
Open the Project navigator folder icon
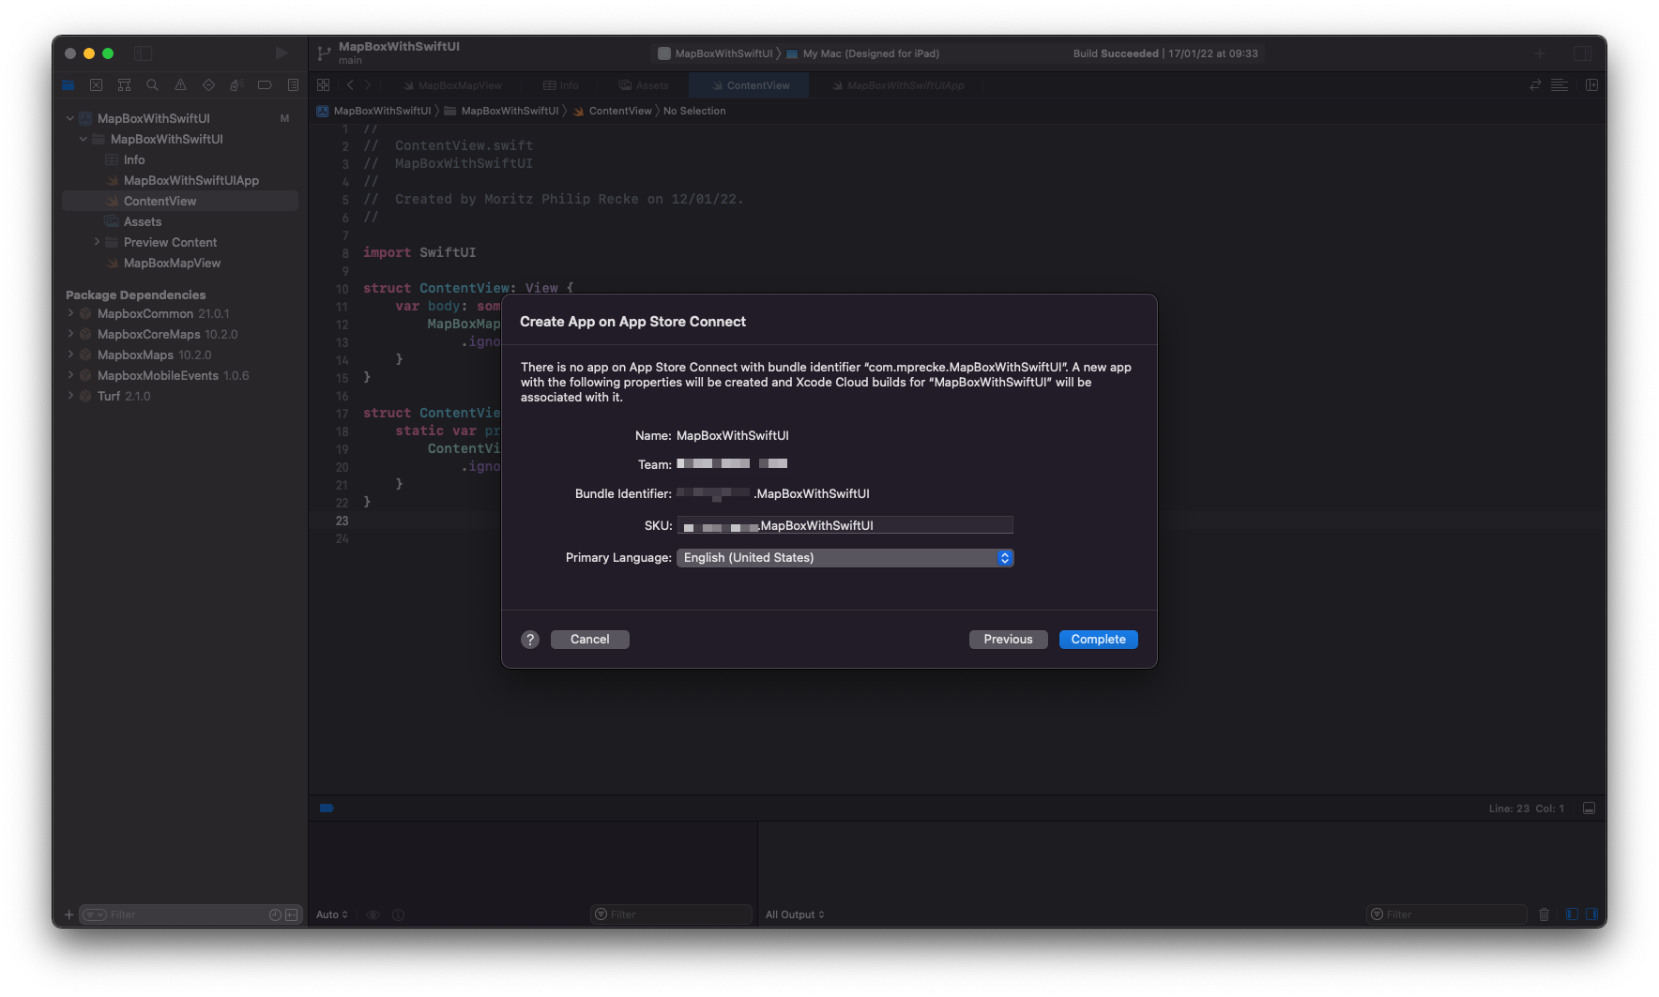[x=68, y=85]
